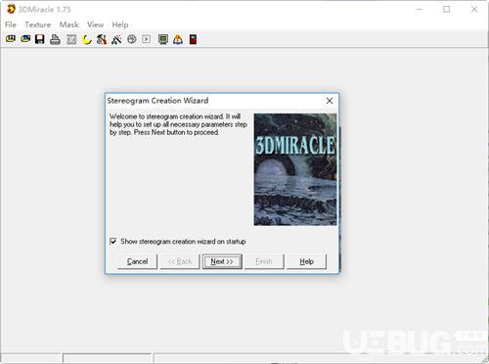The height and width of the screenshot is (364, 489).
Task: Click the floppy disk save icon
Action: pyautogui.click(x=40, y=39)
